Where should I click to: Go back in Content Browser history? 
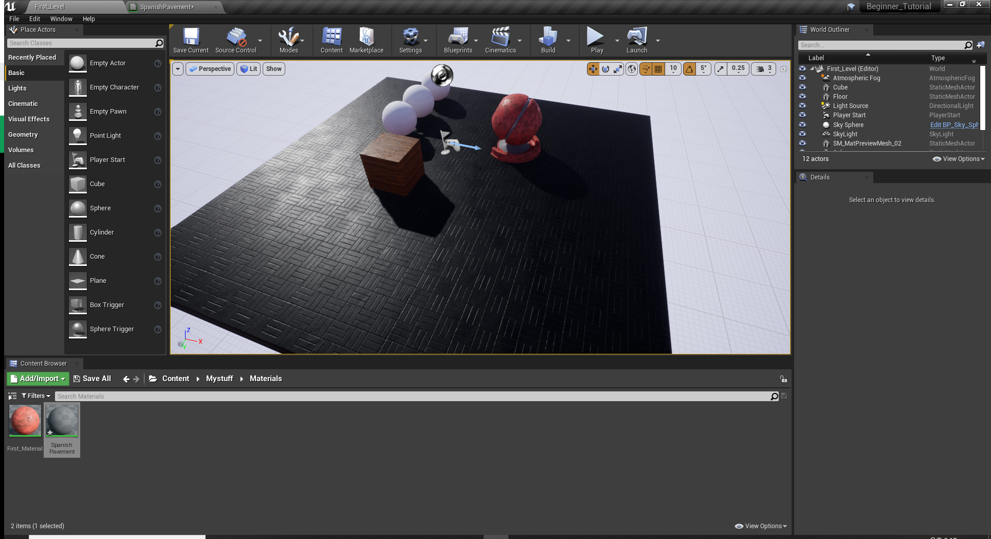pyautogui.click(x=126, y=379)
